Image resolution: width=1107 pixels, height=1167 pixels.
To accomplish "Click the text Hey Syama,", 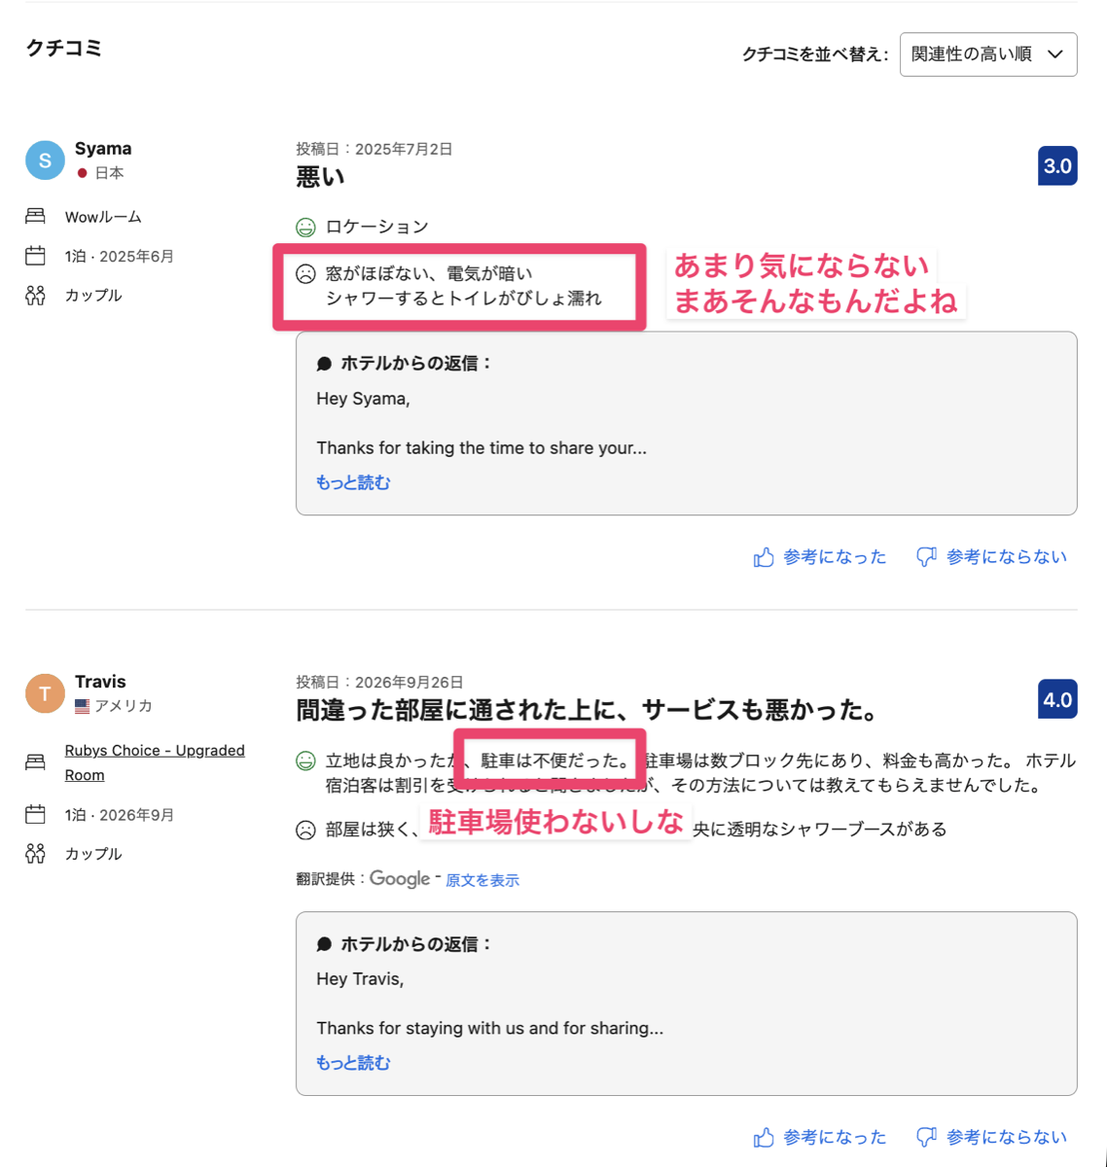I will coord(363,399).
